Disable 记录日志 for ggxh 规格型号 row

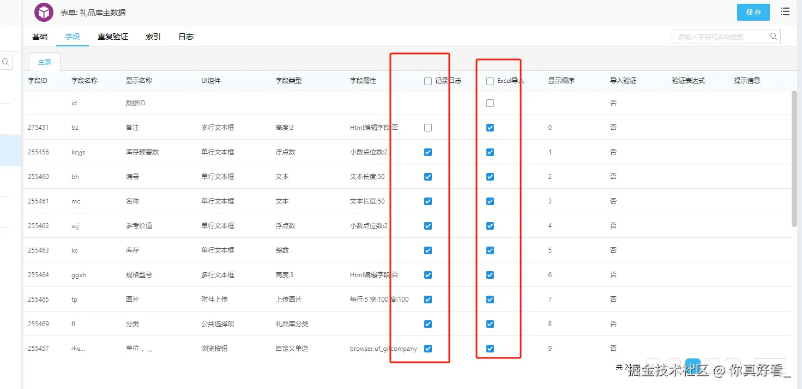point(428,275)
